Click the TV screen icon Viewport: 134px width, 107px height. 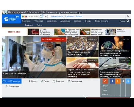pyautogui.click(x=4, y=81)
